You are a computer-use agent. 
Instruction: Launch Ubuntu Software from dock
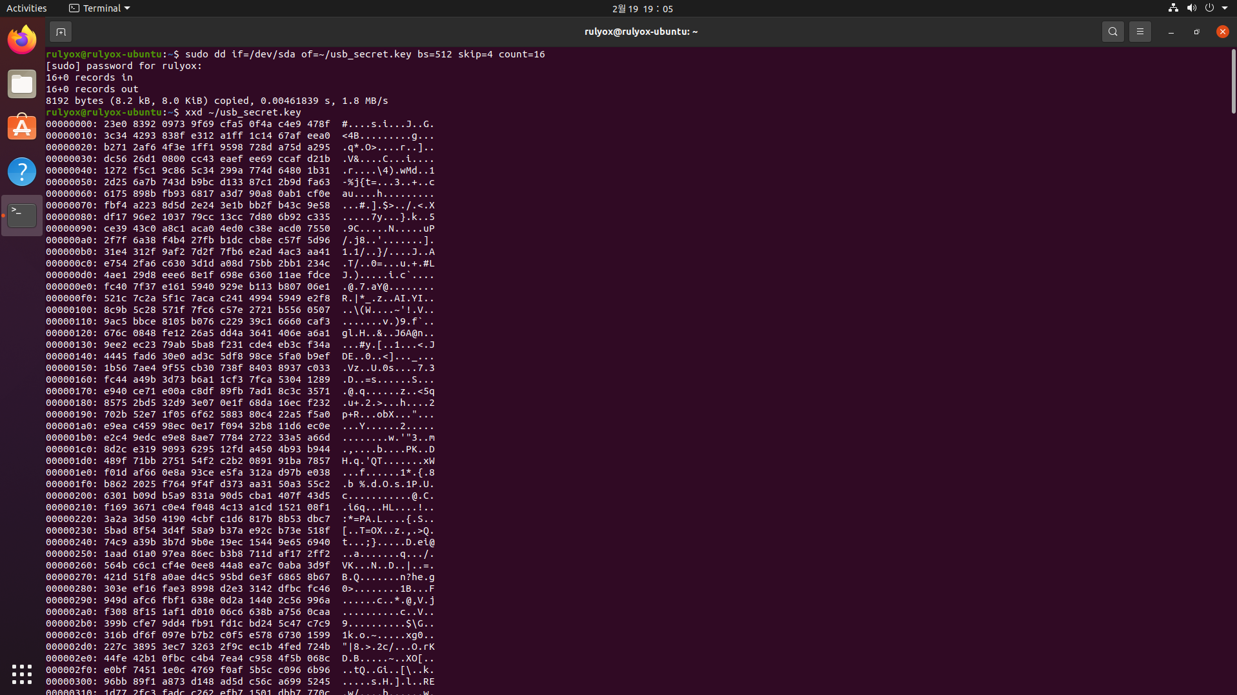(x=22, y=128)
